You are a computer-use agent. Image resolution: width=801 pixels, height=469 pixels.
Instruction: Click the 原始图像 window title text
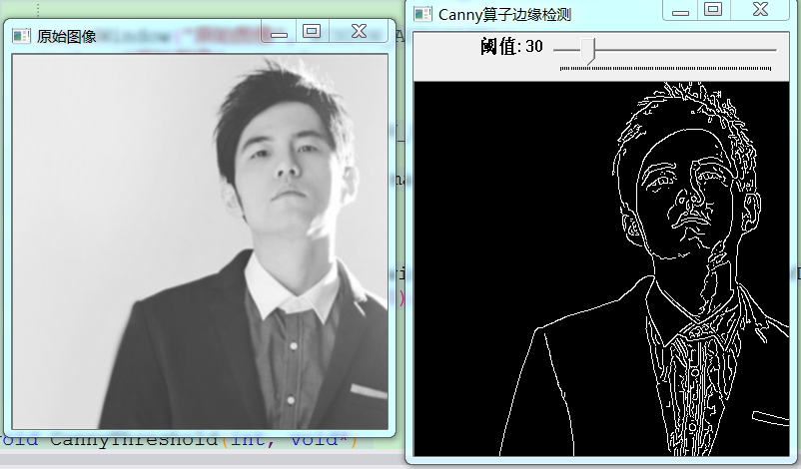66,37
